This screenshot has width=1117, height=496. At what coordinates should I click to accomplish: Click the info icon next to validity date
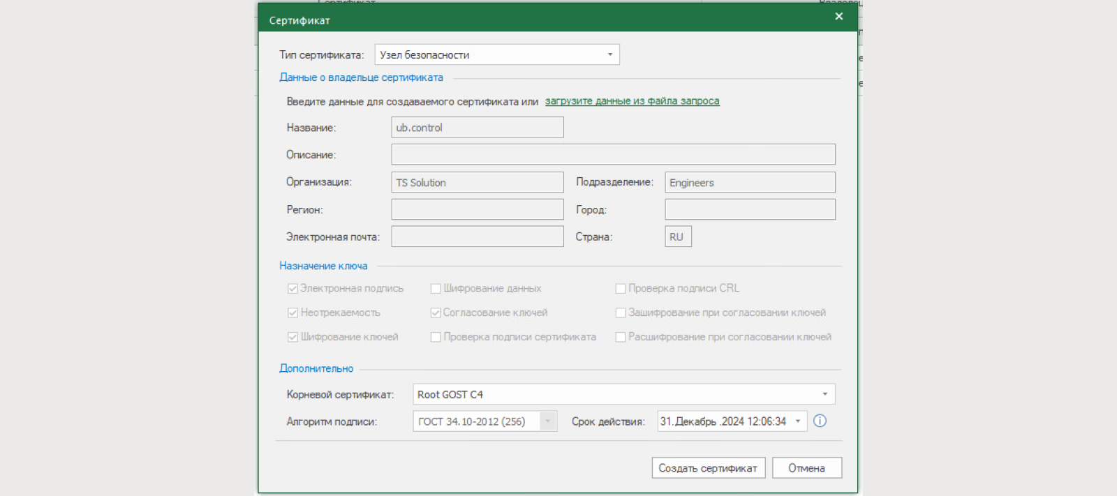[820, 421]
